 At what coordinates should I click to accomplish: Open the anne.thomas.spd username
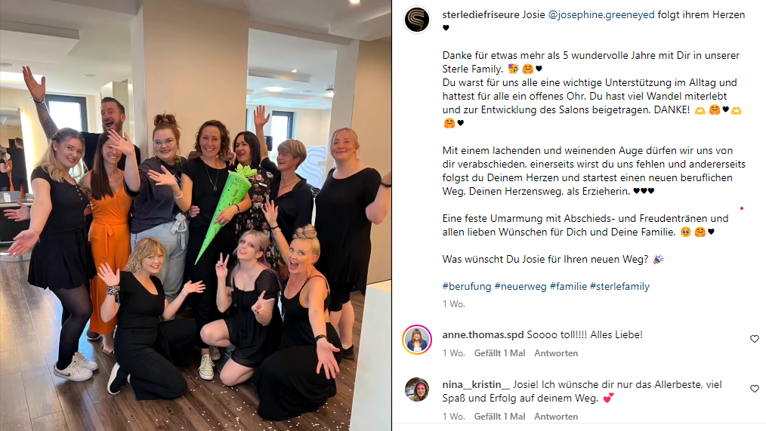(483, 335)
